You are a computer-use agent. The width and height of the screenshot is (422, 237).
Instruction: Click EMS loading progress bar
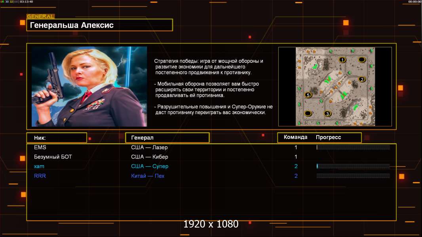point(353,147)
